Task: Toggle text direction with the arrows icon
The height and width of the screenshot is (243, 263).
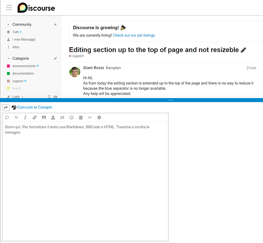Action: 62,118
